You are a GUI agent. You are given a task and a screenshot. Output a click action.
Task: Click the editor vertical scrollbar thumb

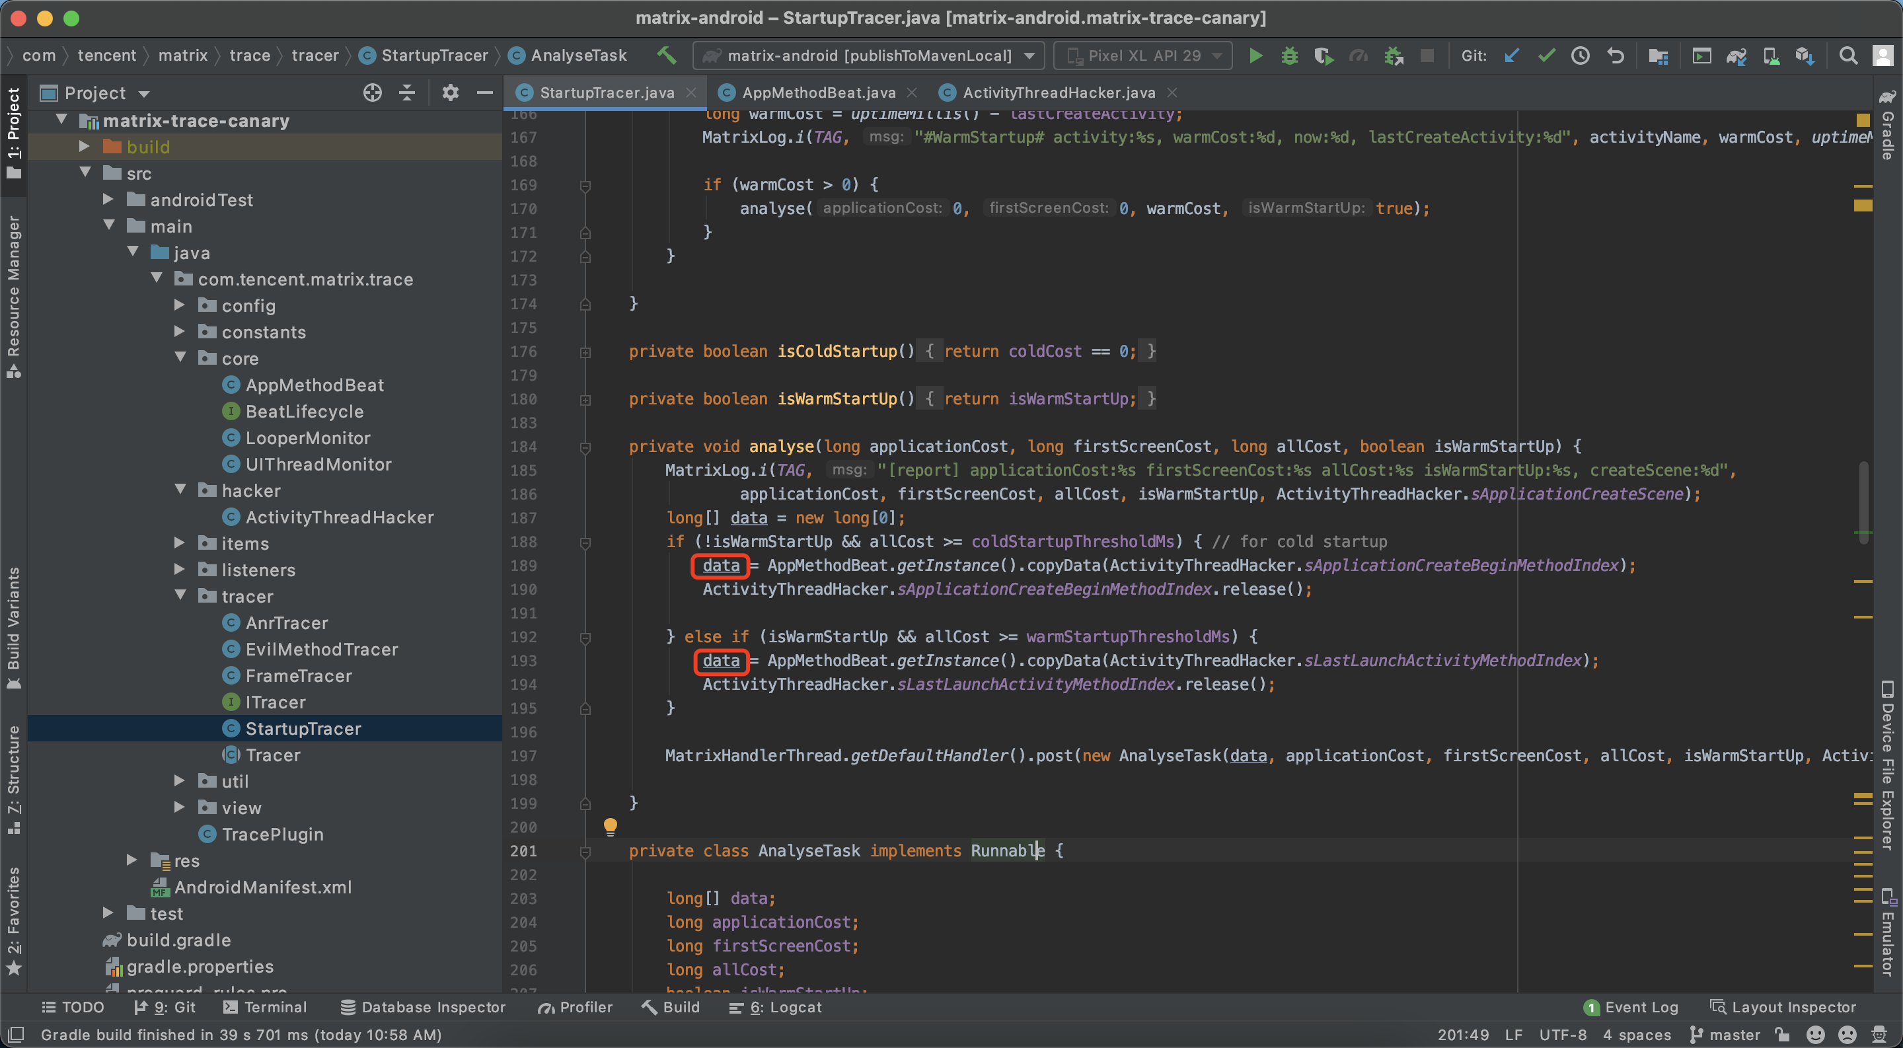click(x=1864, y=502)
